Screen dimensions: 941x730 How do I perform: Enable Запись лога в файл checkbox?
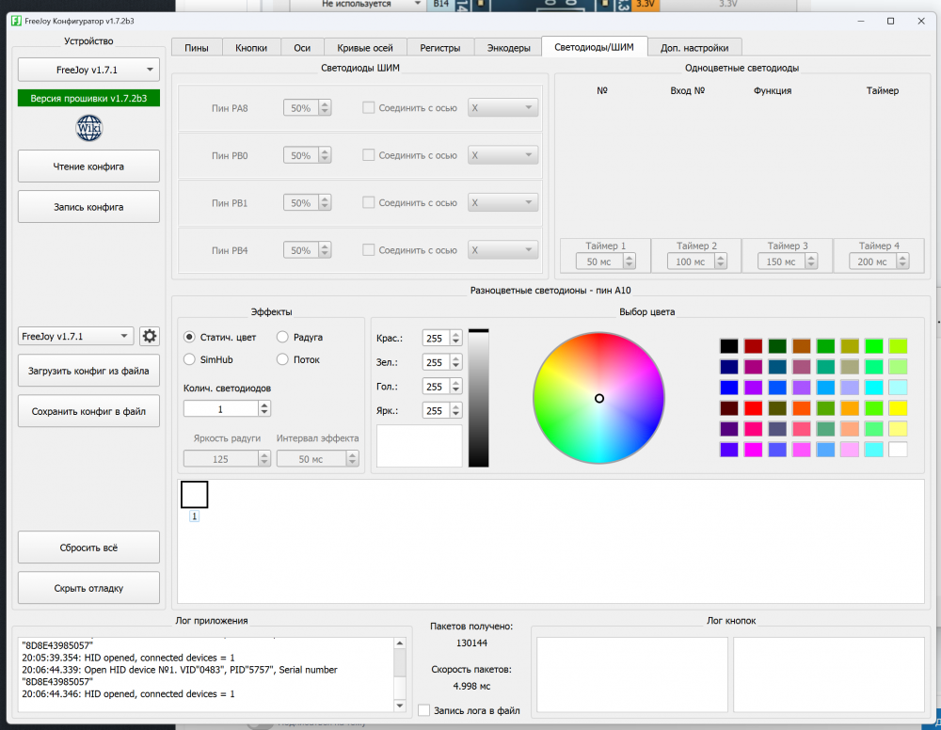pos(423,710)
